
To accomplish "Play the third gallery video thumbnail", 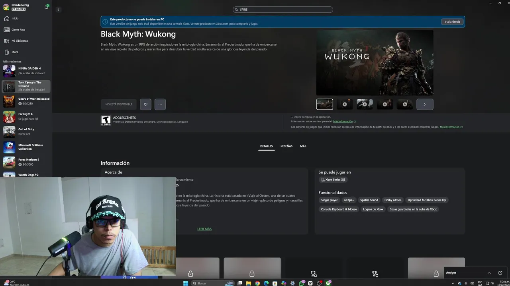I will click(x=365, y=104).
